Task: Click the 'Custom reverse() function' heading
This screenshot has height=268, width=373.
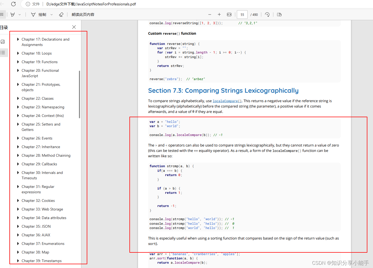Action: 172,33
